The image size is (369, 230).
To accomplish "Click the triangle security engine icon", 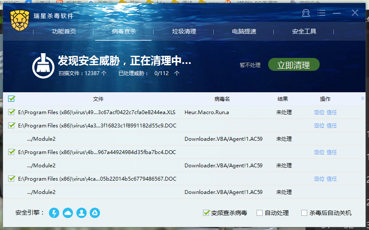I will click(x=95, y=213).
